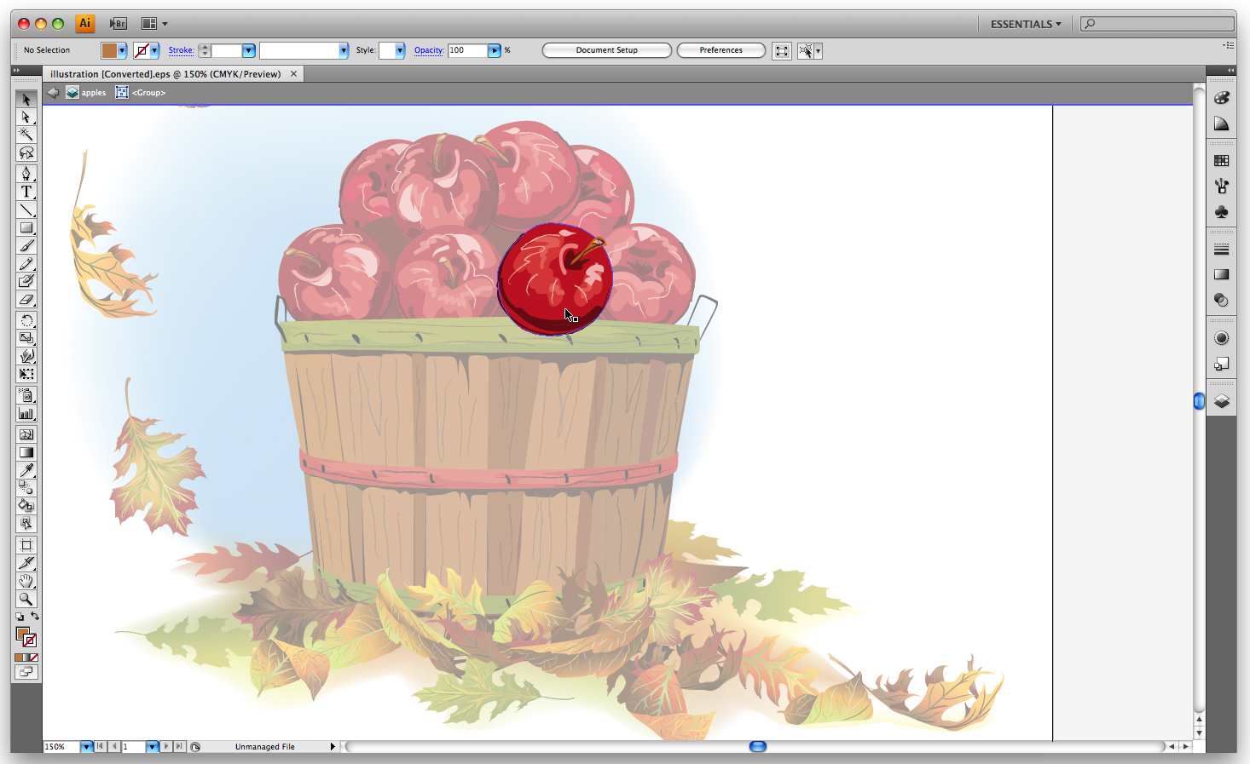Swap fill and stroke colors
The height and width of the screenshot is (764, 1250).
35,616
